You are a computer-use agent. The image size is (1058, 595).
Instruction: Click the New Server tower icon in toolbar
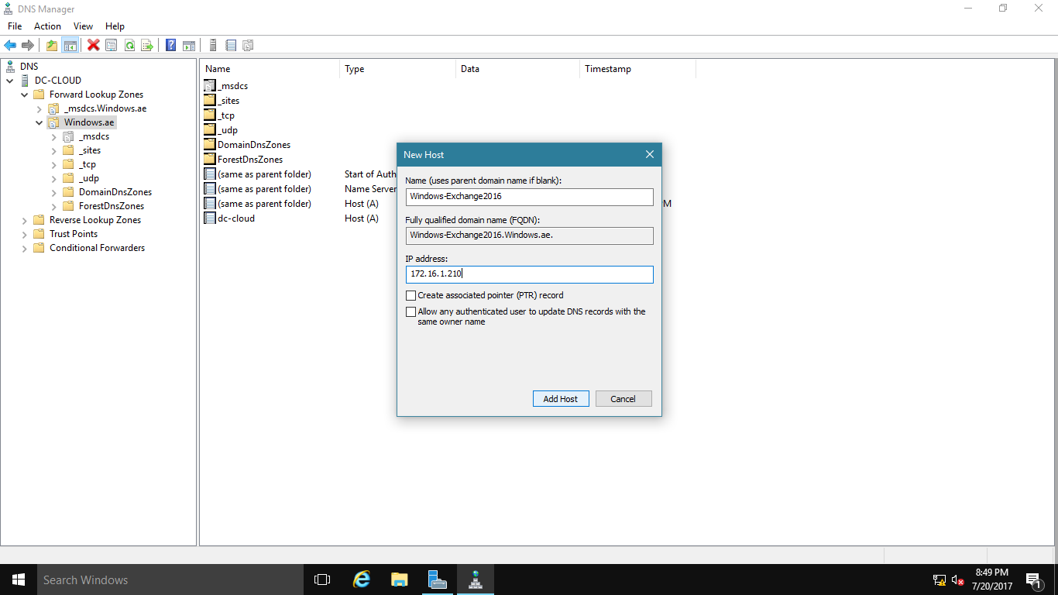(x=213, y=46)
